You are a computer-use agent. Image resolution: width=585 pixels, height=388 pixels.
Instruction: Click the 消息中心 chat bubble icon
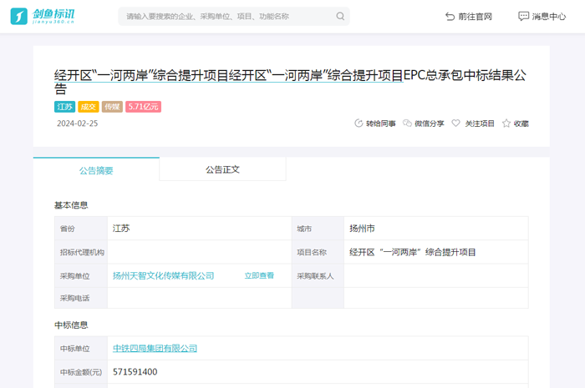pos(523,17)
